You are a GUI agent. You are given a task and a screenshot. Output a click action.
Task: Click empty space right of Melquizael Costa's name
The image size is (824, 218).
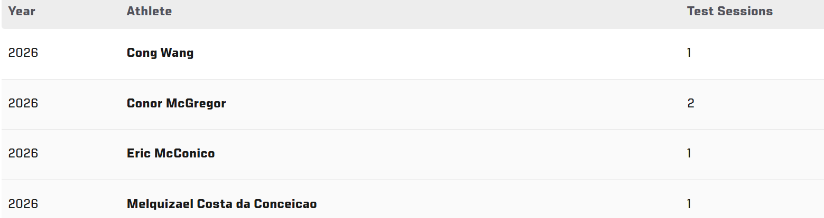click(476, 204)
